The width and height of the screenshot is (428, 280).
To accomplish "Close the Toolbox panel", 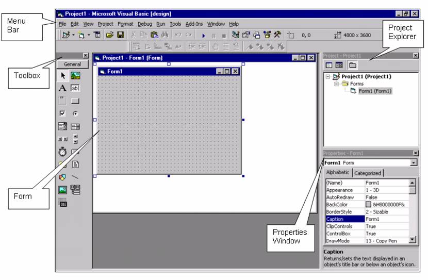I will pyautogui.click(x=86, y=55).
